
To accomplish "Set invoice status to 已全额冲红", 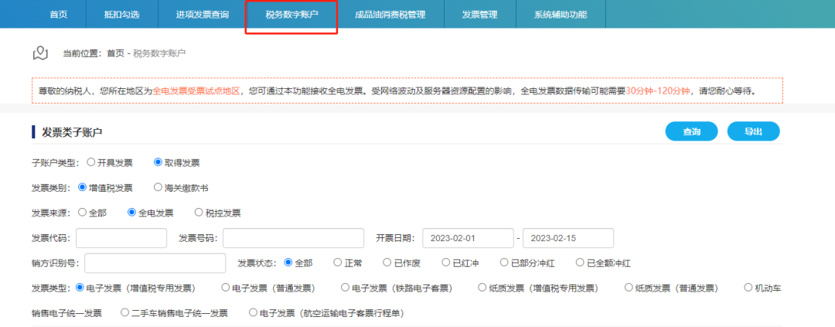I will click(581, 263).
